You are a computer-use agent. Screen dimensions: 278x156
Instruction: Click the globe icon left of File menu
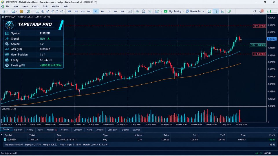[3, 6]
